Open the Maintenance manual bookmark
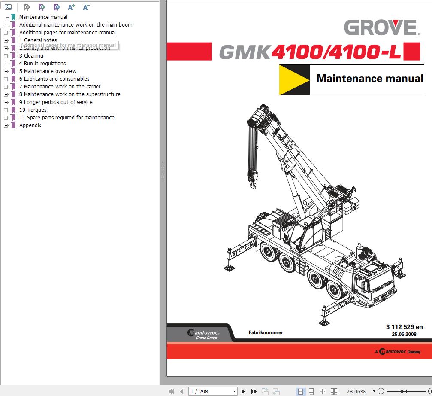The width and height of the screenshot is (432, 396). point(43,17)
